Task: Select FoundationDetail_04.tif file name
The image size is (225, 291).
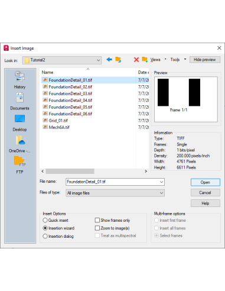Action: pos(70,100)
